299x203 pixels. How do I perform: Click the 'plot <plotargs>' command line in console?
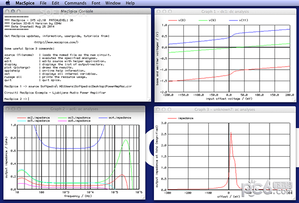pos(38,67)
